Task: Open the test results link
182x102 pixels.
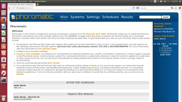Action: (x=54, y=63)
